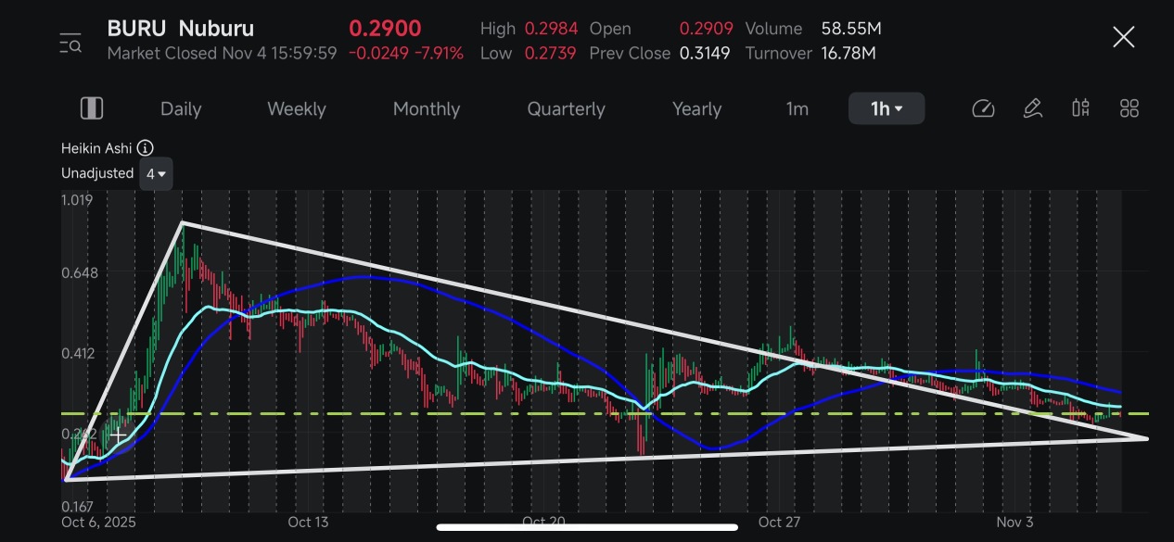The height and width of the screenshot is (542, 1174).
Task: Click the crosshair marker on the chart
Action: point(119,435)
